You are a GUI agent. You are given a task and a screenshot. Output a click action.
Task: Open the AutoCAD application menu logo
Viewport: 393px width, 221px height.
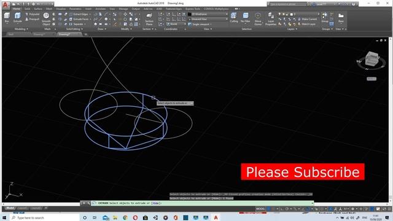click(6, 5)
